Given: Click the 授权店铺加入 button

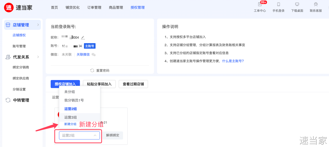Looking at the screenshot, I should (65, 84).
